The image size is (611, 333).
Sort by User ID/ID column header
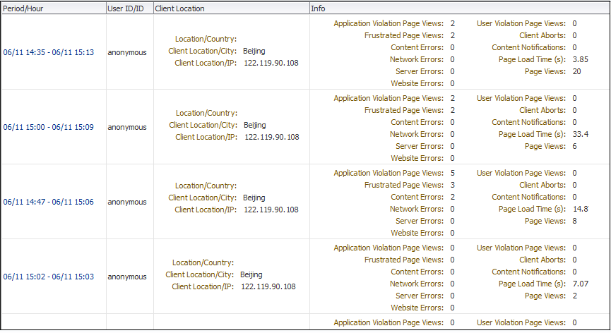pos(130,8)
